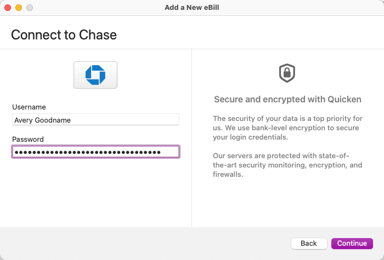Screen dimensions: 384x260
Task: Minimize the eBill dialog window
Action: coord(19,8)
